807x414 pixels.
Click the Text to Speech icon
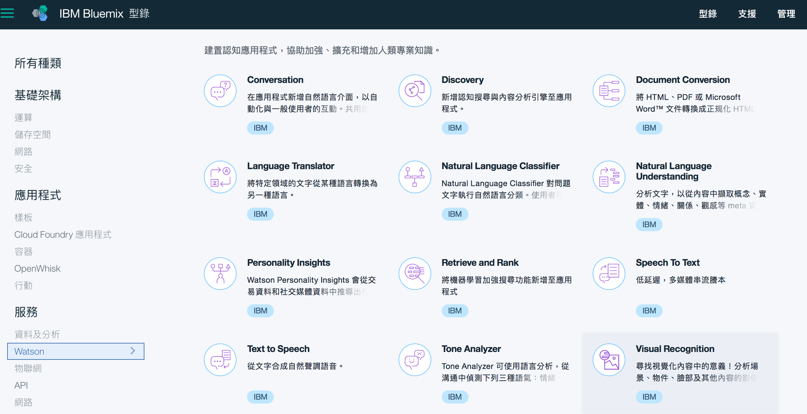point(220,360)
